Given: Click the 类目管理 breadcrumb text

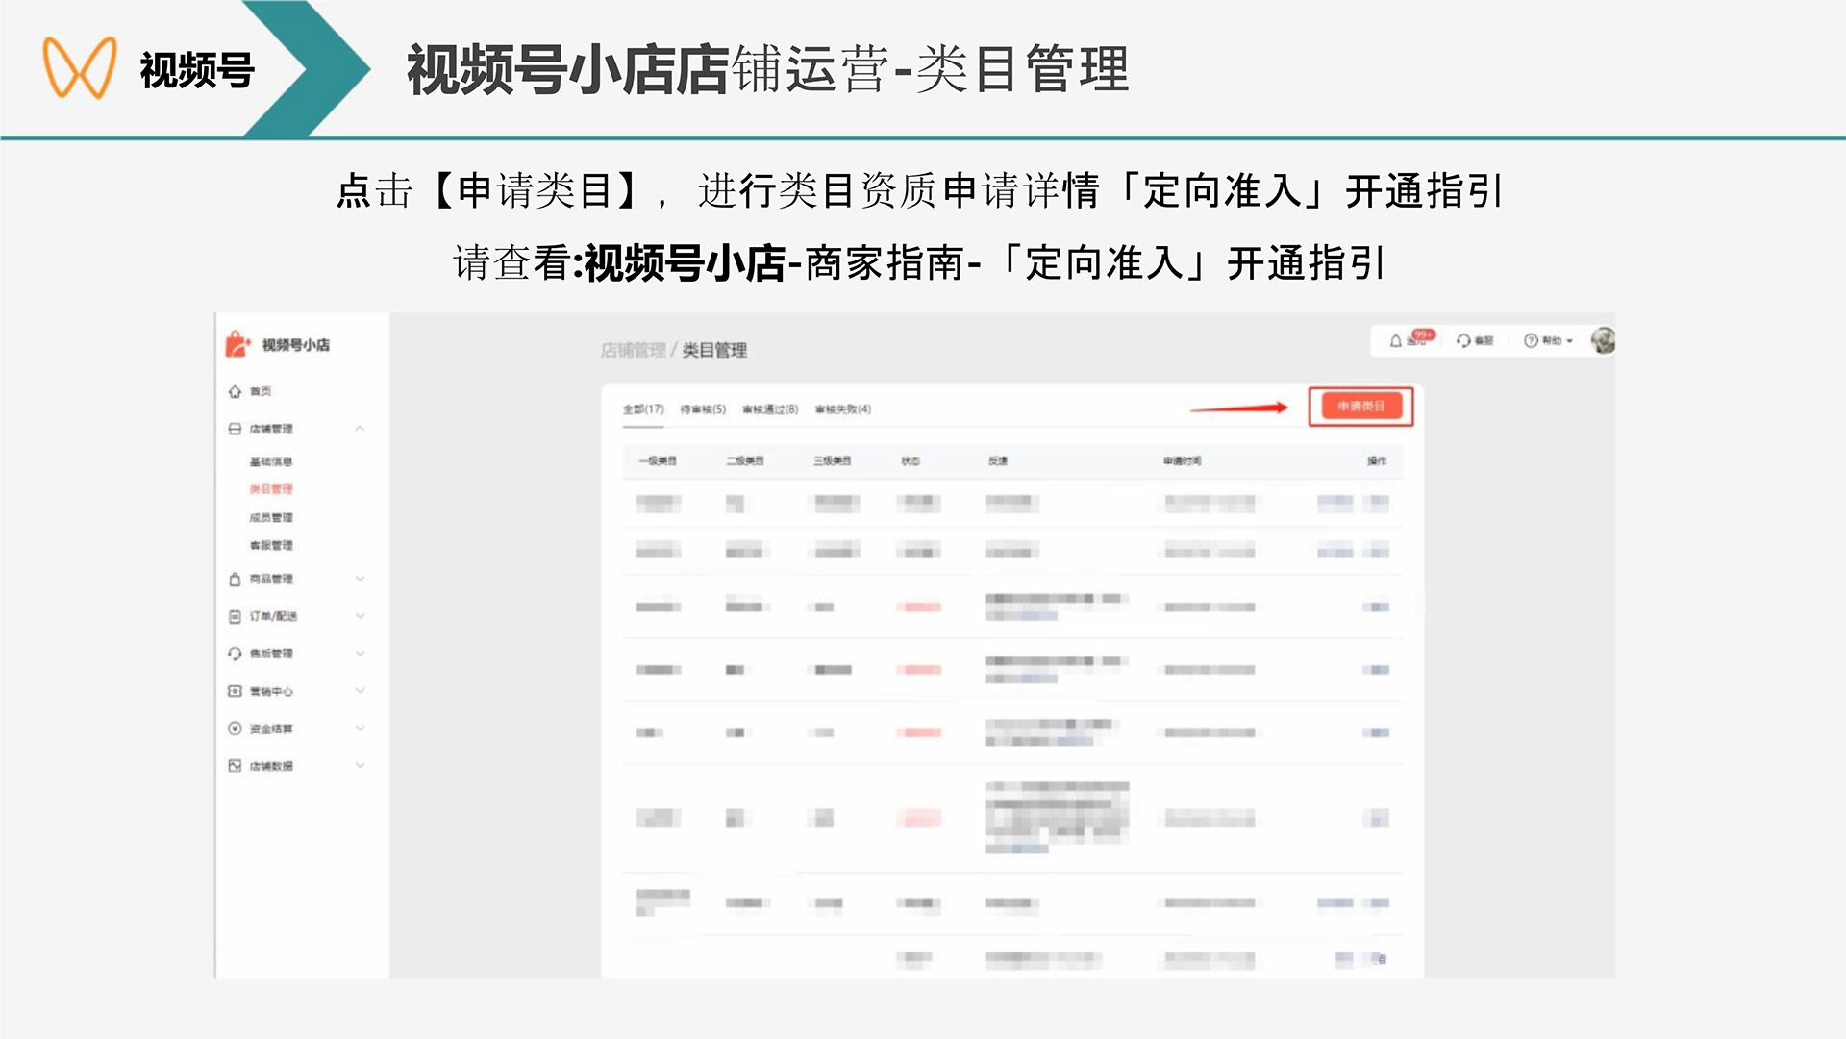Looking at the screenshot, I should (714, 350).
